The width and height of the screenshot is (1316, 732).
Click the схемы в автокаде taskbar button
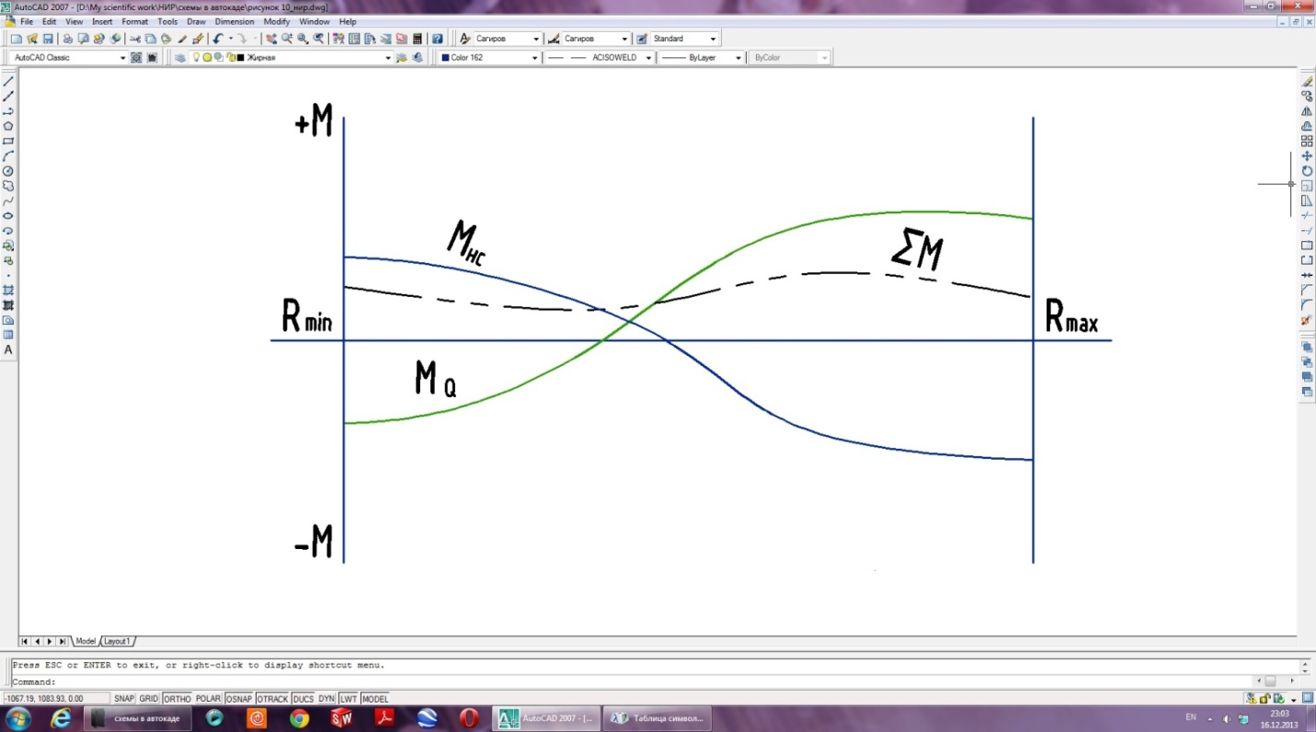click(139, 718)
